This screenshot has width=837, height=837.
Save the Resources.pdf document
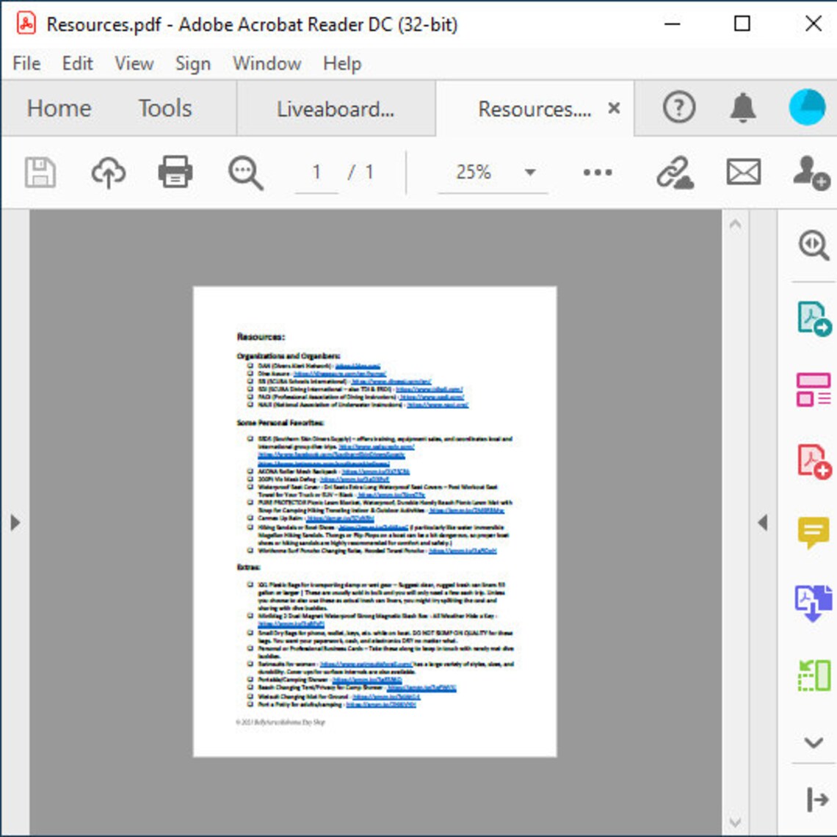pos(40,172)
